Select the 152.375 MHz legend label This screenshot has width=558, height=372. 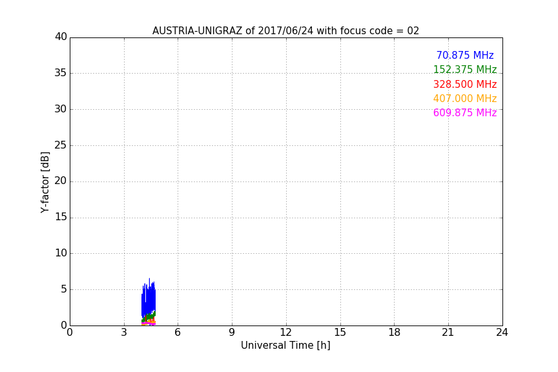pos(465,70)
